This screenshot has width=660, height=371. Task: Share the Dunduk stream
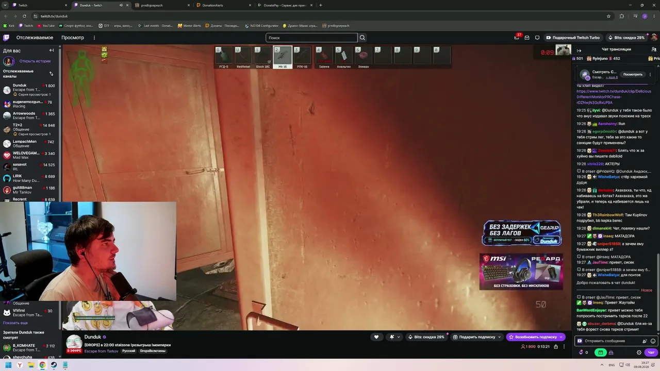coord(556,347)
